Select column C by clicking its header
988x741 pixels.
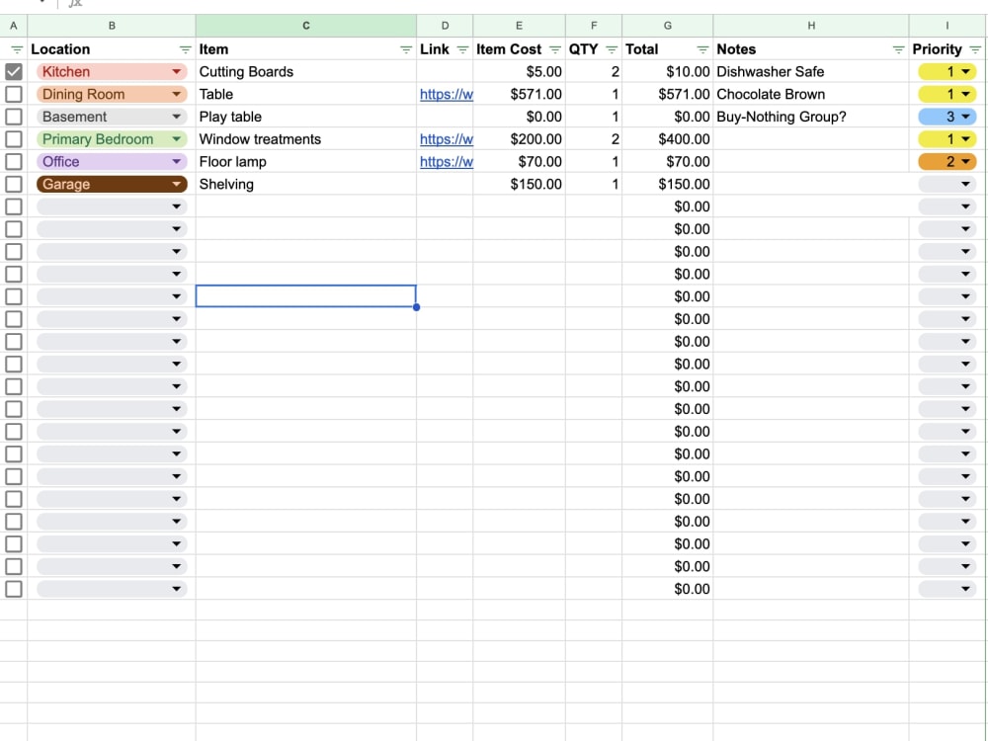click(x=305, y=25)
